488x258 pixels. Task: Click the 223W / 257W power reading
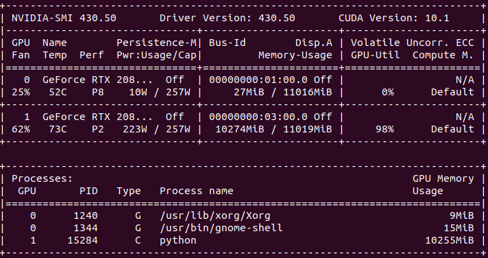156,129
